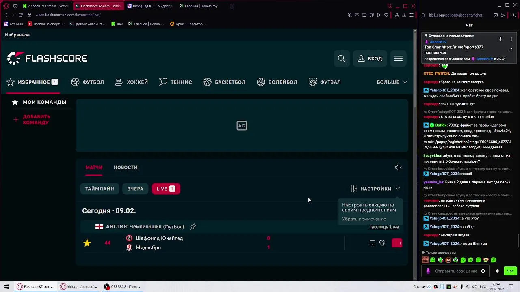Open the Flashscore search icon

(x=342, y=59)
